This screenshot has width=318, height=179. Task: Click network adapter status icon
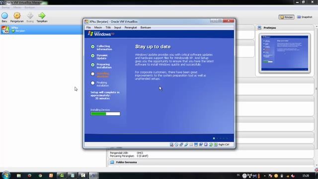point(181,145)
